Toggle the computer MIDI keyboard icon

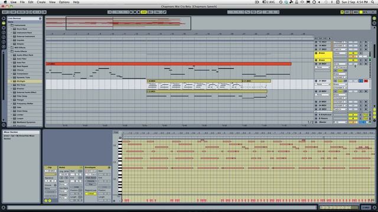(x=342, y=12)
